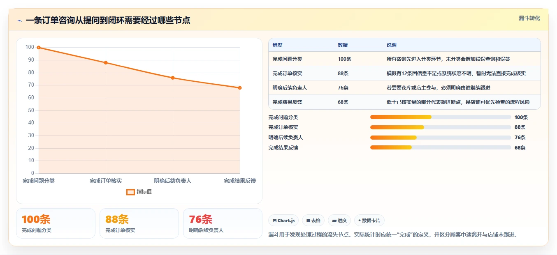557x255 pixels.
Task: Click 明确后续负责人 in the table's 维度 column
Action: [x=290, y=88]
